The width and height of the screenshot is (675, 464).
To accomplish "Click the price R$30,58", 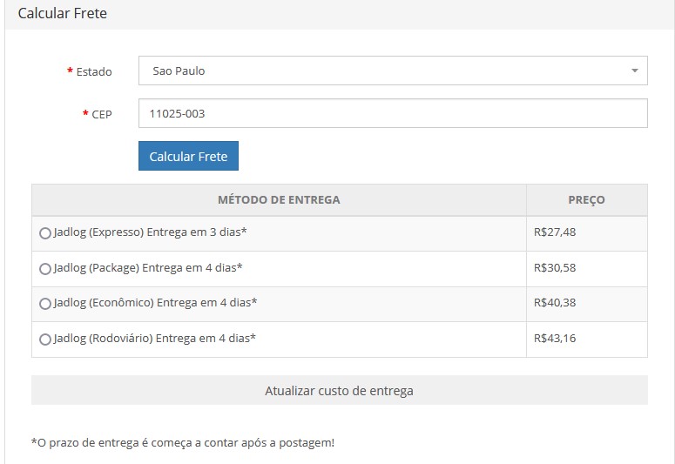I will pyautogui.click(x=555, y=268).
